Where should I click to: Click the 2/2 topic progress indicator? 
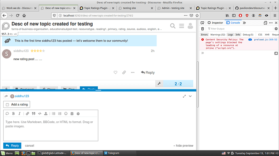[178, 84]
